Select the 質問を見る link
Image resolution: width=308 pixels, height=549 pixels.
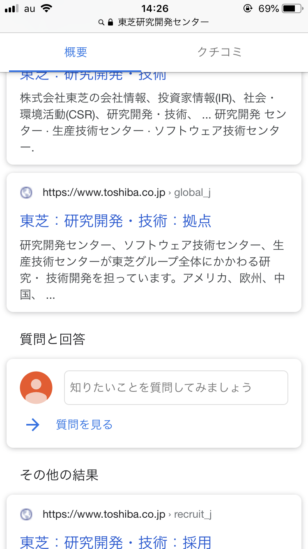tap(84, 425)
